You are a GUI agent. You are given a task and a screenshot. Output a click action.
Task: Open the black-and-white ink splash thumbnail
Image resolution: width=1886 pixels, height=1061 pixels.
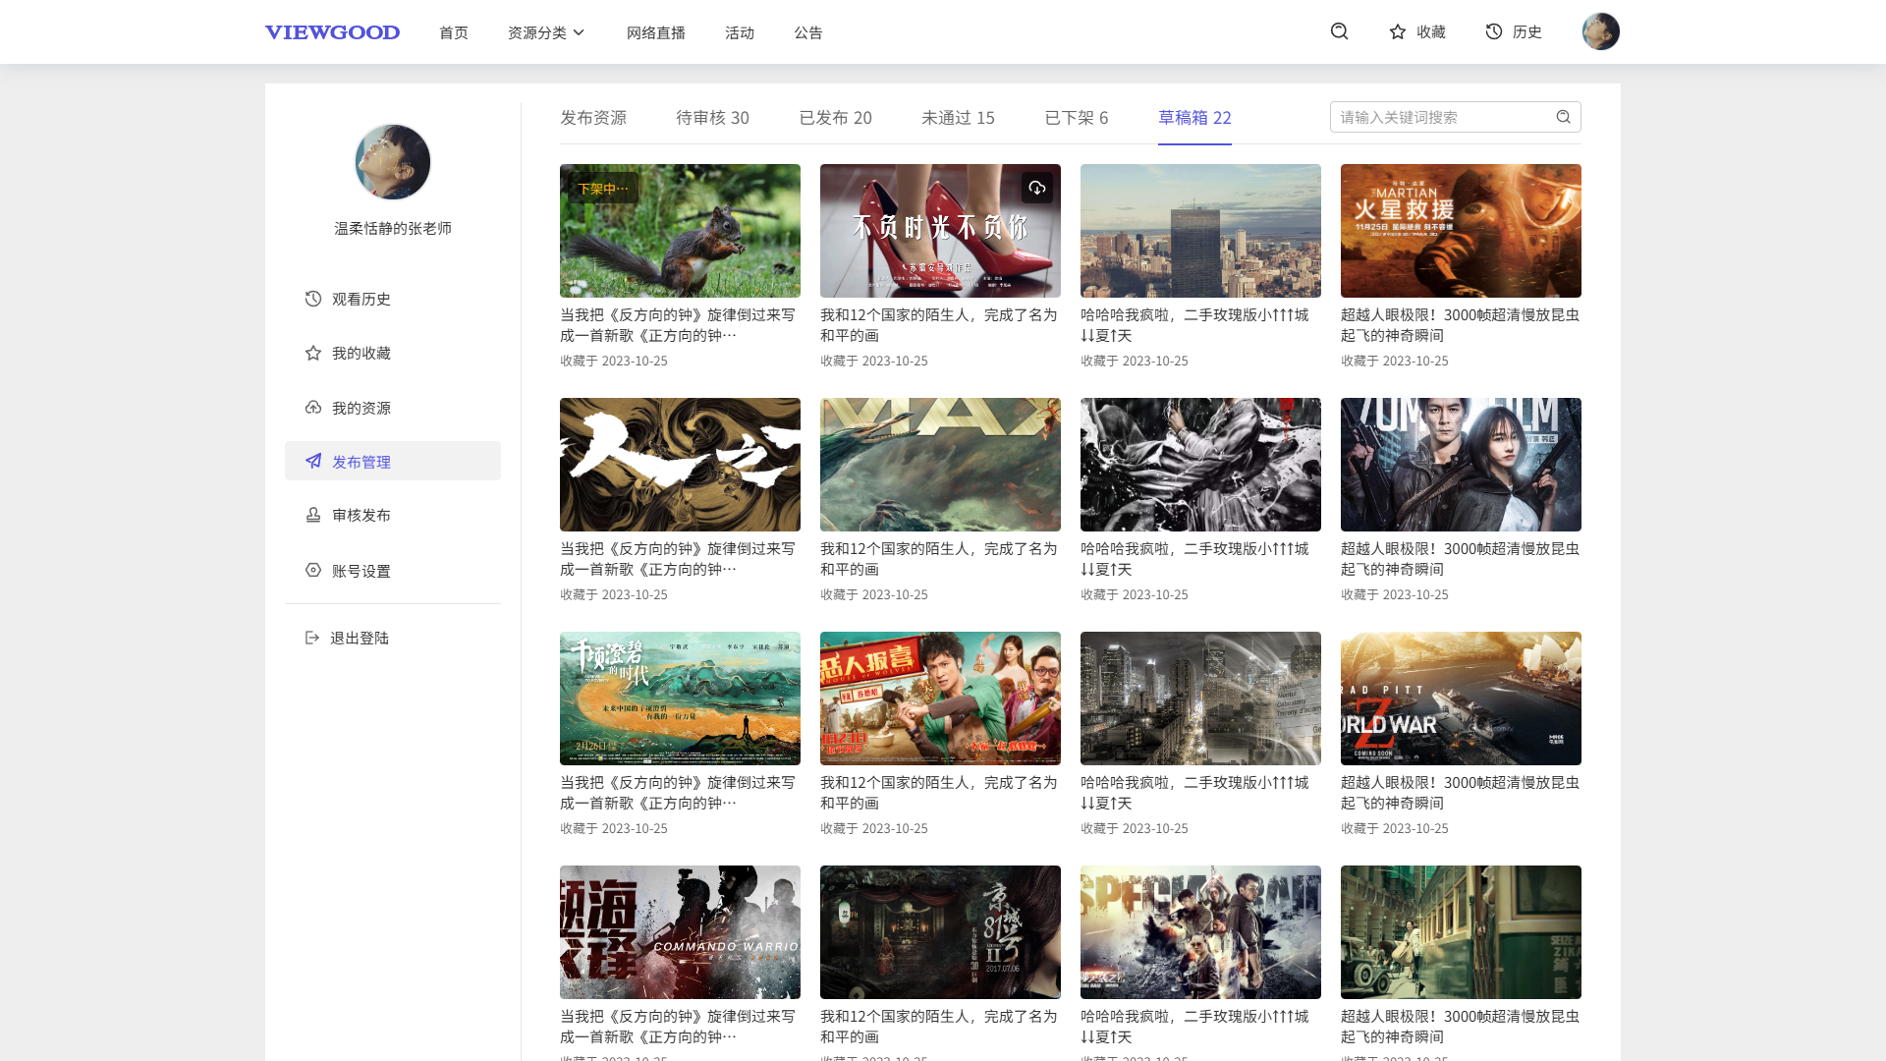pyautogui.click(x=1200, y=465)
